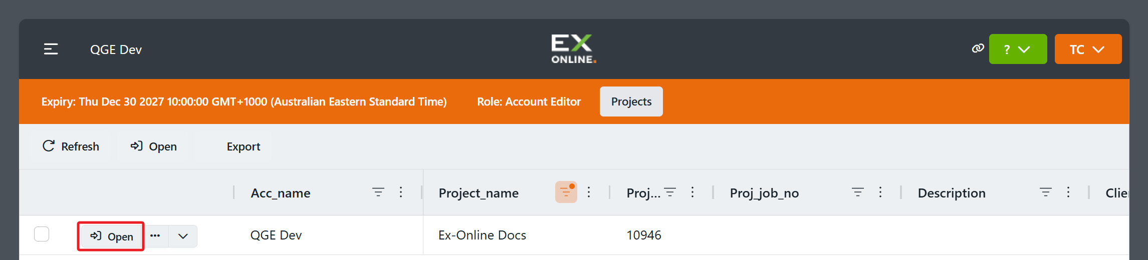Viewport: 1148px width, 260px height.
Task: Filter the Proj... column
Action: 670,192
